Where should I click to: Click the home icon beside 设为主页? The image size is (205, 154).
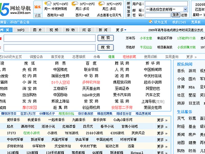pyautogui.click(x=151, y=22)
